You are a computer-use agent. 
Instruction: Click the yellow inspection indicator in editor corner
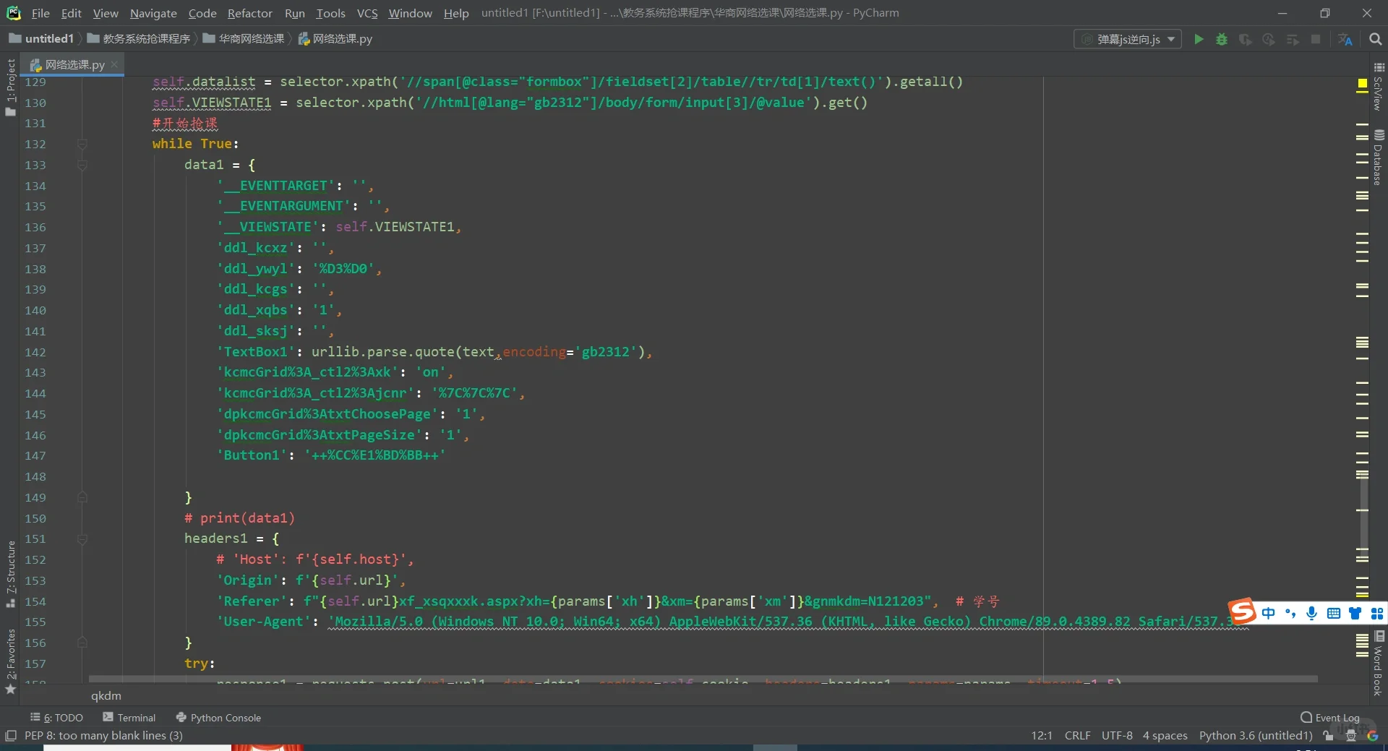(1362, 83)
